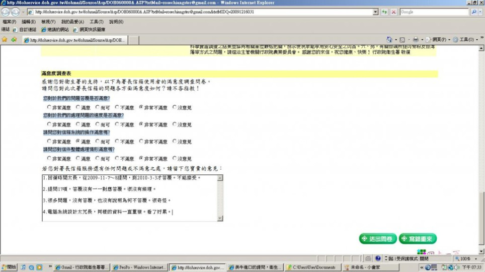Screen dimensions: 485x272
Task: Select 沒意見 for the overall handling question
Action: tap(175, 159)
